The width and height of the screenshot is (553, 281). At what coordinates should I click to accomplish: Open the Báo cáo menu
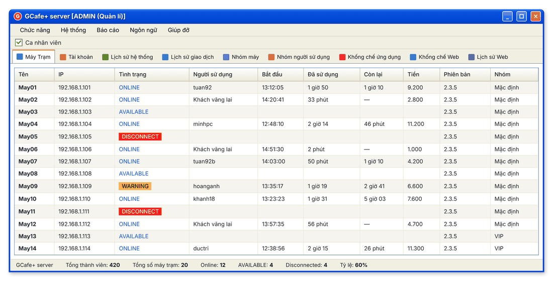tap(108, 30)
